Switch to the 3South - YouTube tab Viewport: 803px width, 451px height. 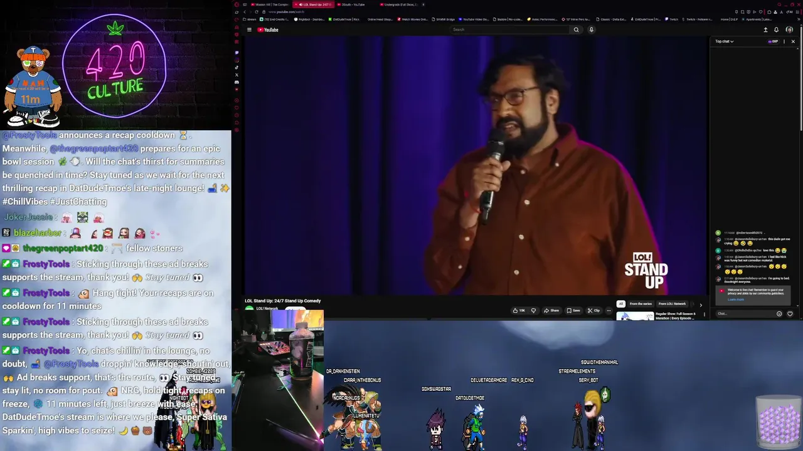(351, 4)
